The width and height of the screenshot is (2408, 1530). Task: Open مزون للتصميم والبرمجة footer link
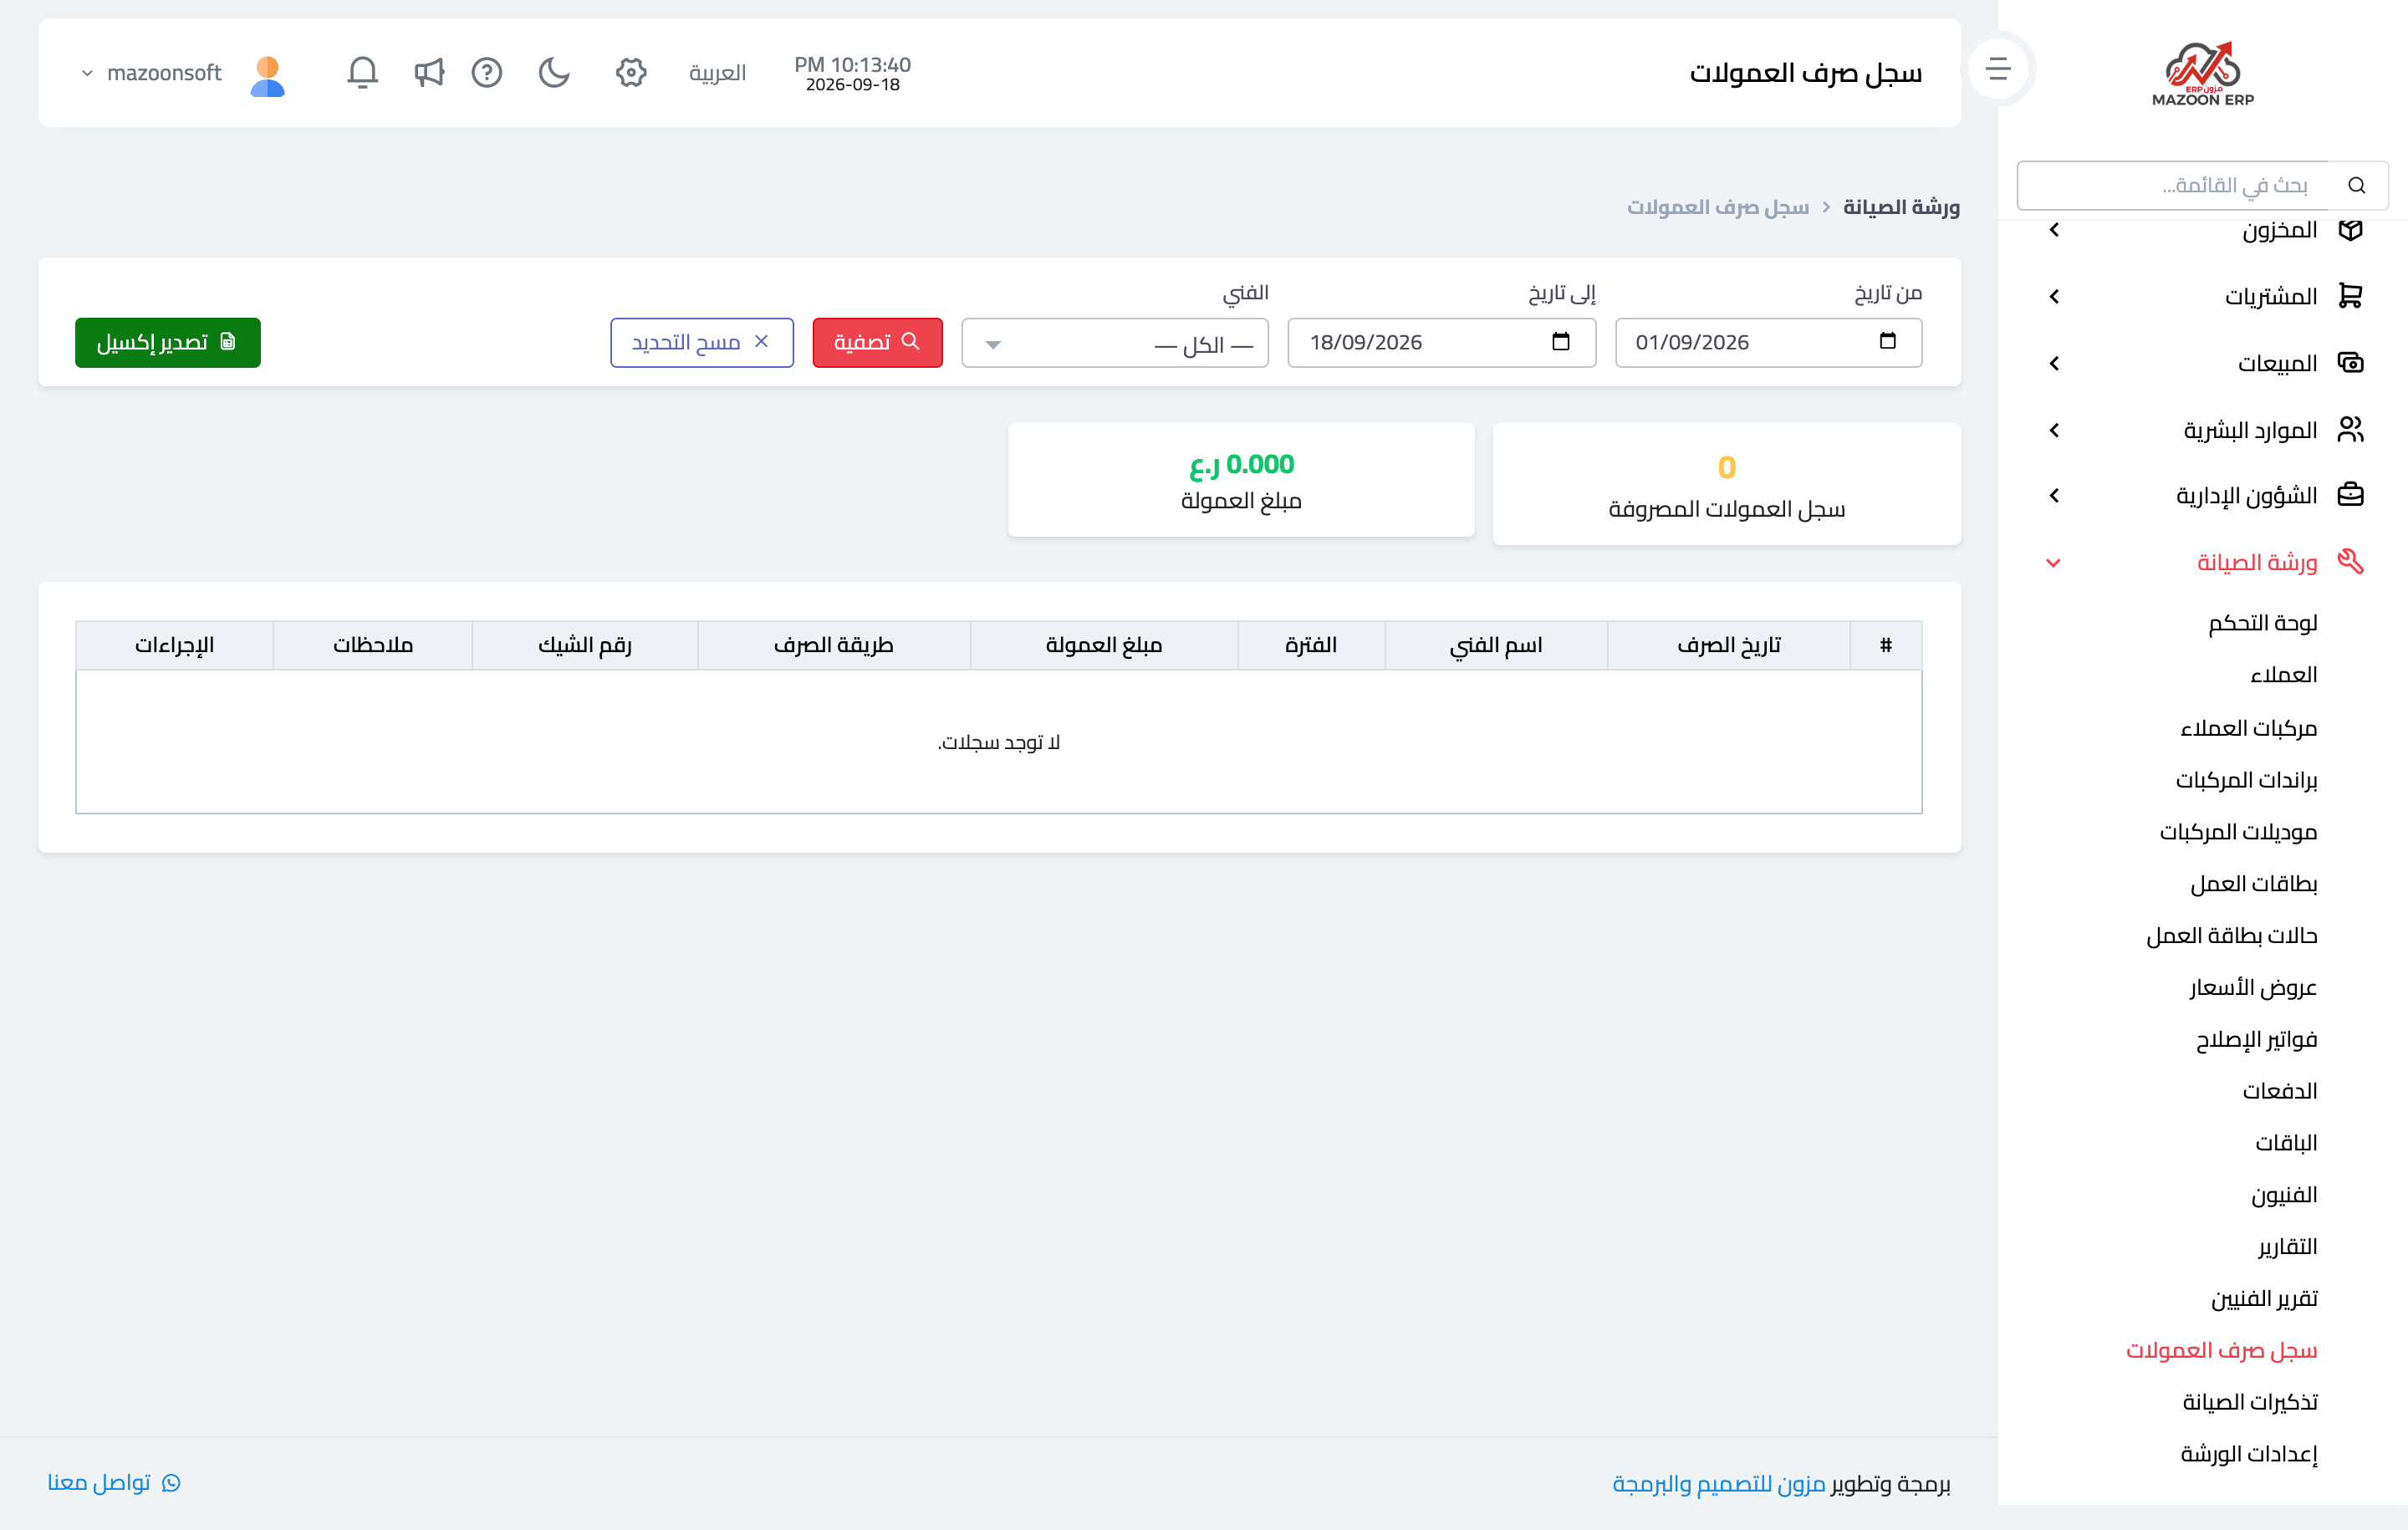point(1718,1484)
